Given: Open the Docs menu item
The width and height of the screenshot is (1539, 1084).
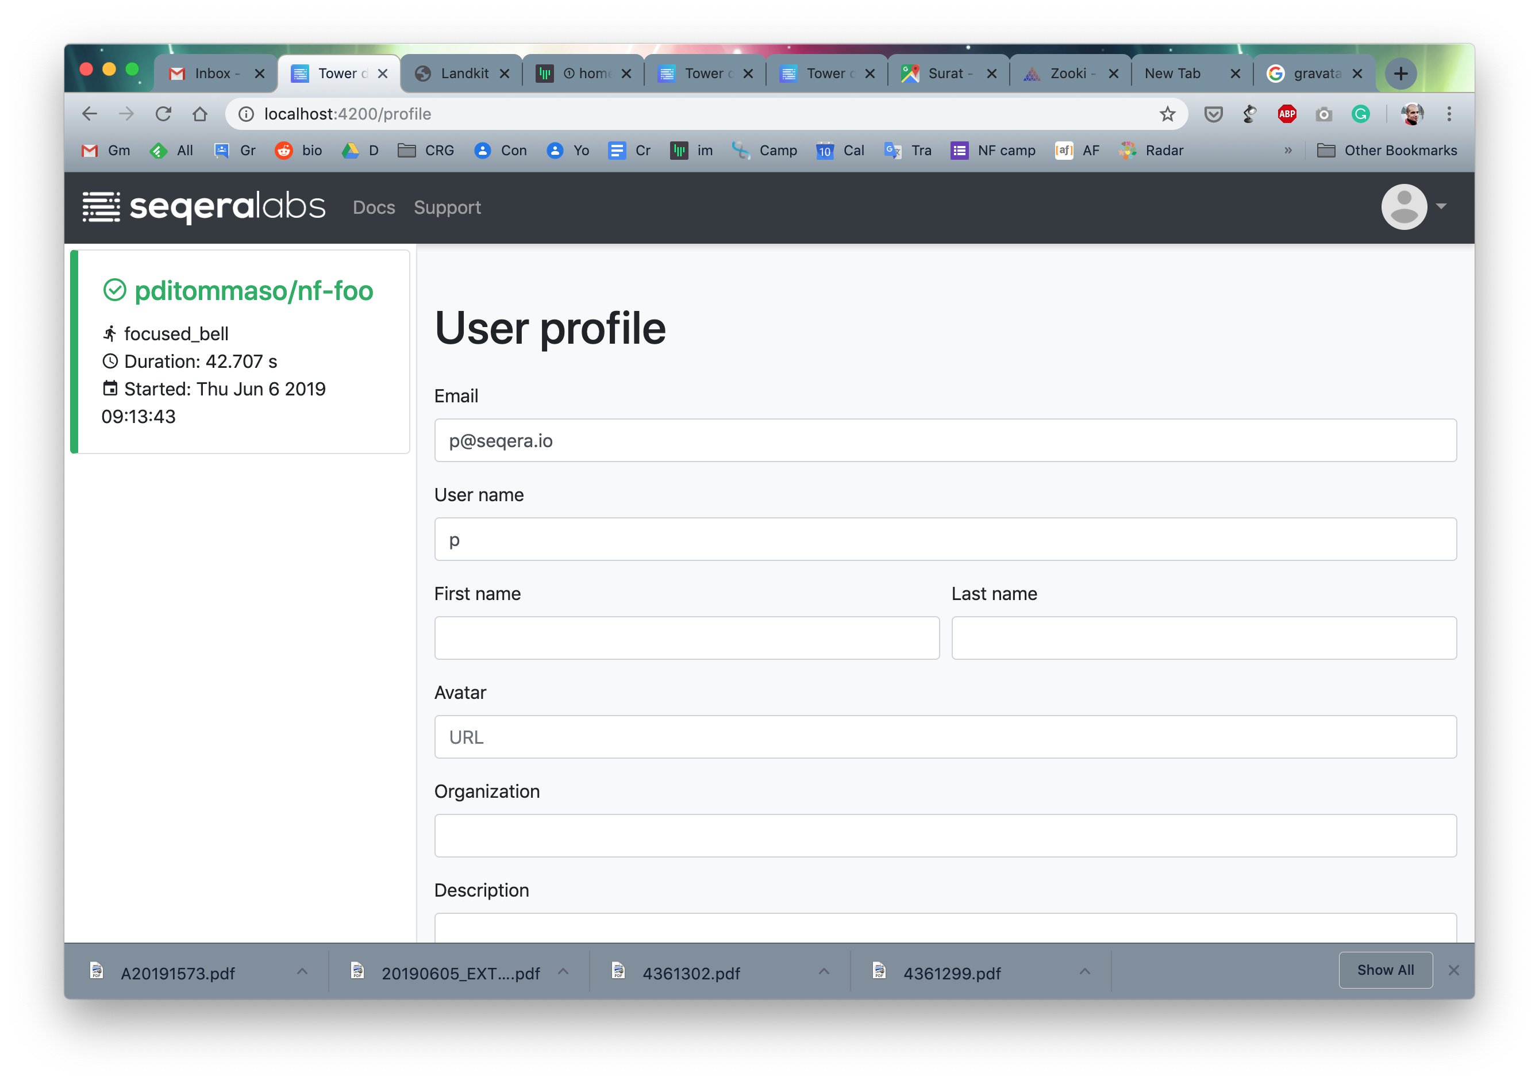Looking at the screenshot, I should pyautogui.click(x=374, y=208).
